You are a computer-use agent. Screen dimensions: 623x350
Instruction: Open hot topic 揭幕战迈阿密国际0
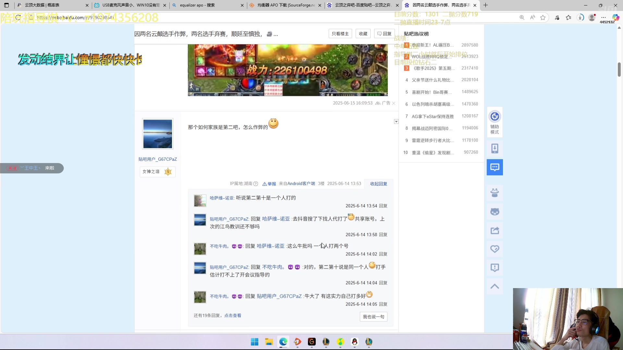[432, 129]
